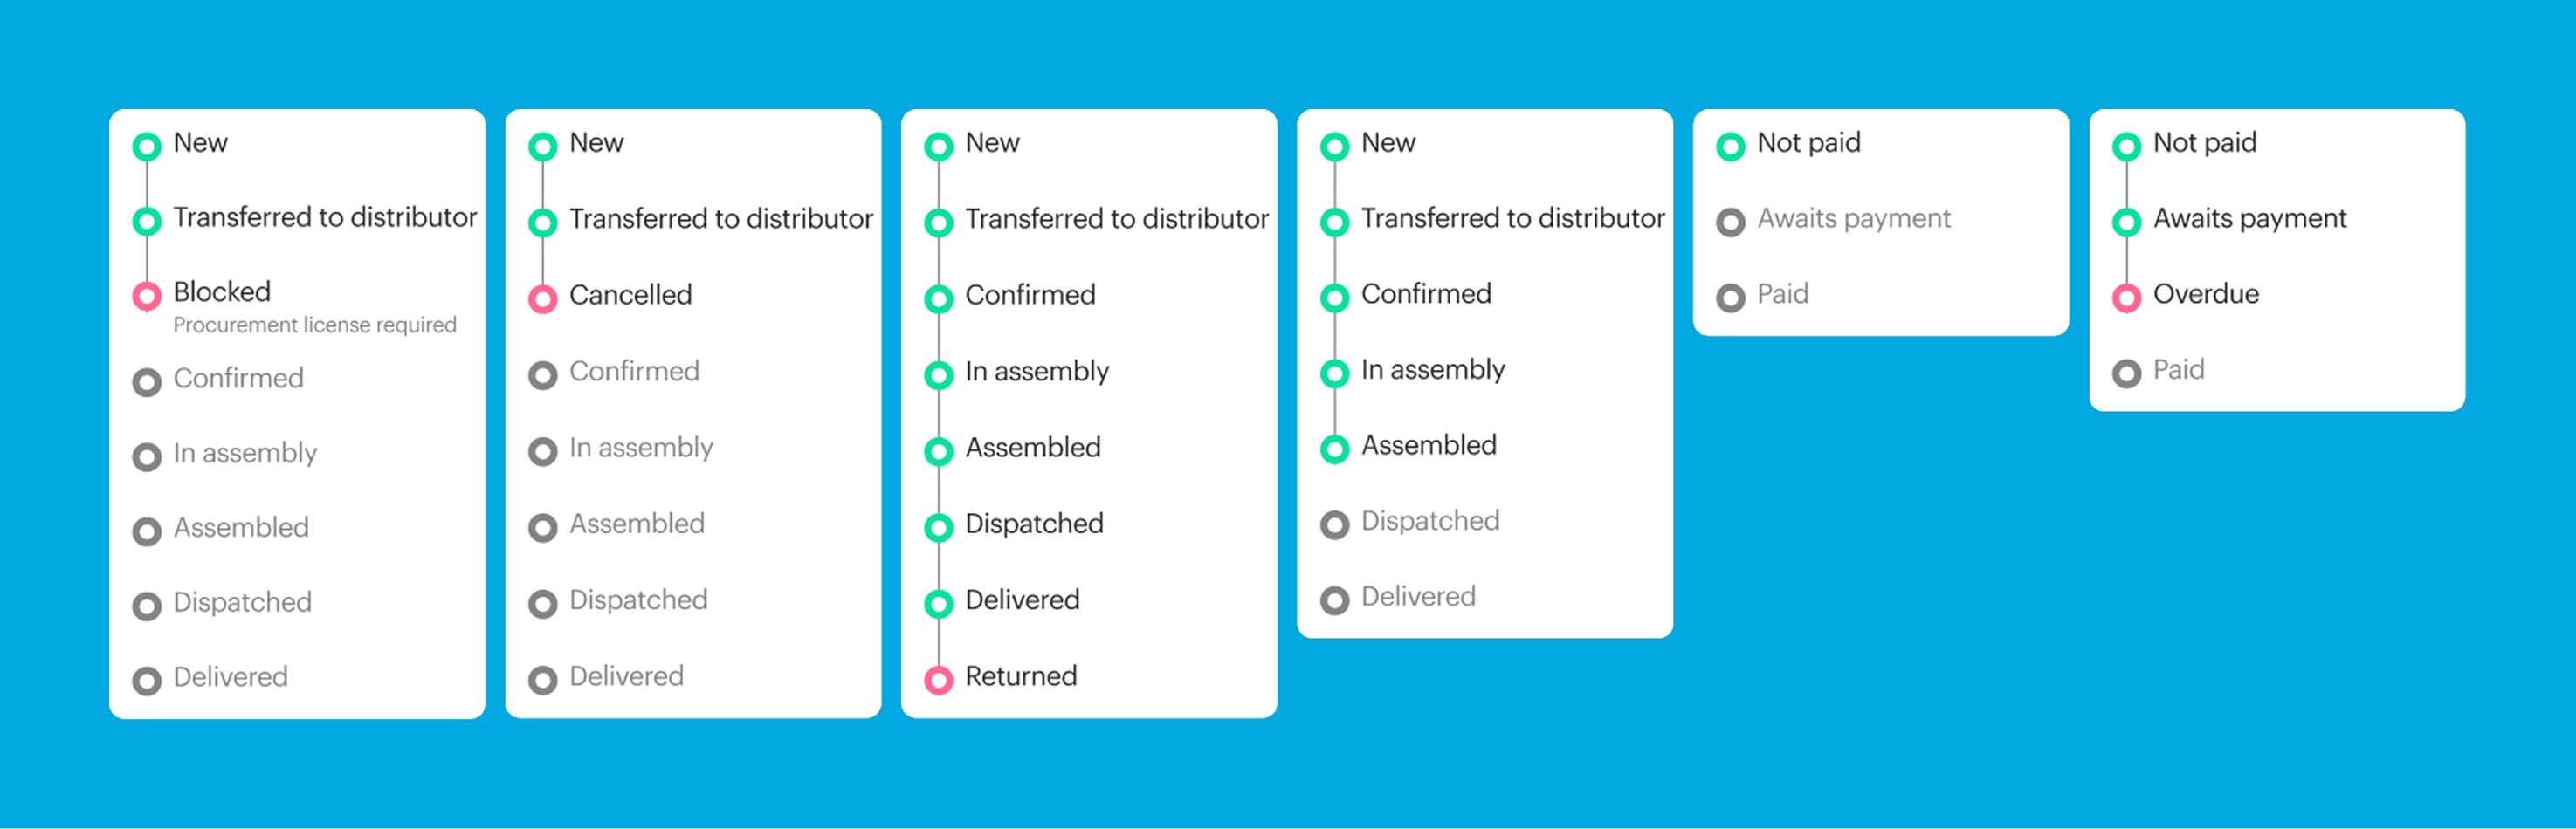Click the pink circle beside Blocked
The width and height of the screenshot is (2576, 829).
point(147,296)
